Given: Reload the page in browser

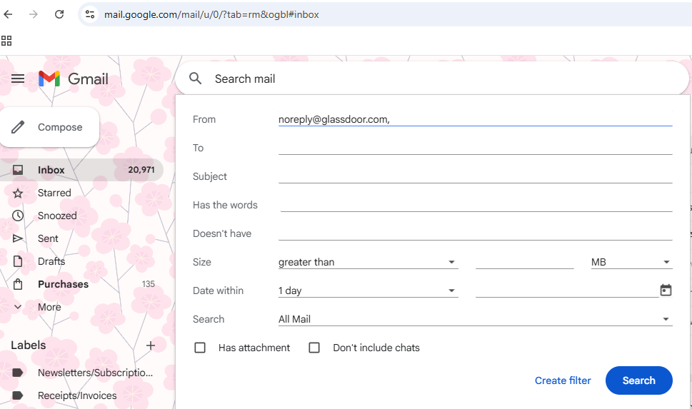Looking at the screenshot, I should click(x=59, y=14).
